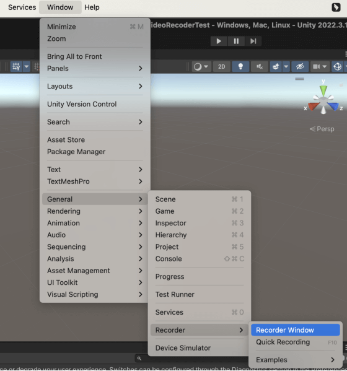Expand the TextMeshPro submenu

point(95,181)
